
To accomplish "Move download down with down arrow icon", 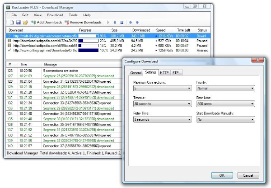I will 137,22.
